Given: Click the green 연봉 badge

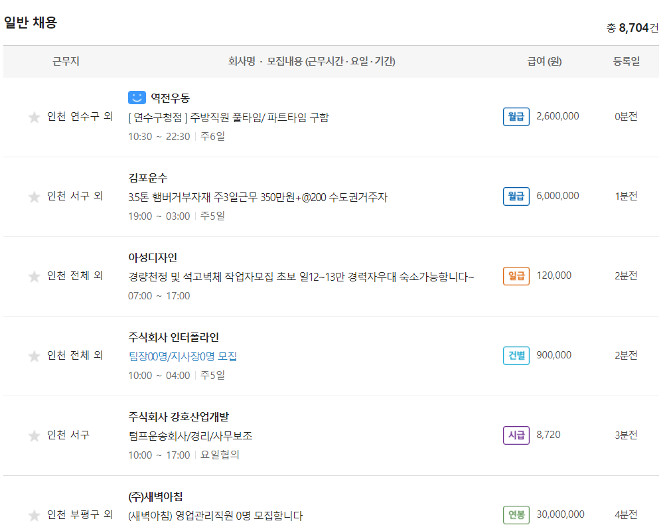Looking at the screenshot, I should (516, 515).
